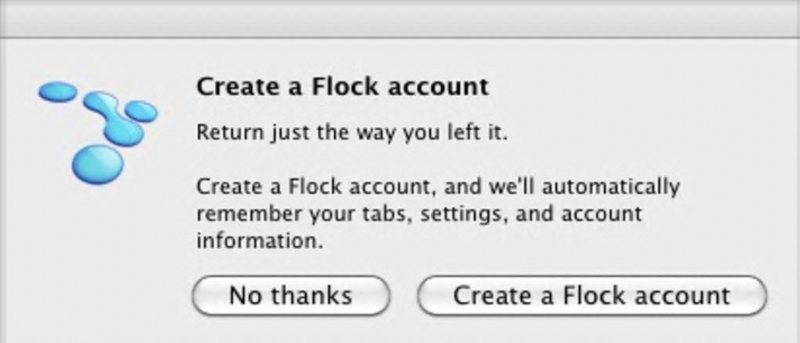Click the word information. in the description
This screenshot has width=800, height=343.
click(260, 240)
